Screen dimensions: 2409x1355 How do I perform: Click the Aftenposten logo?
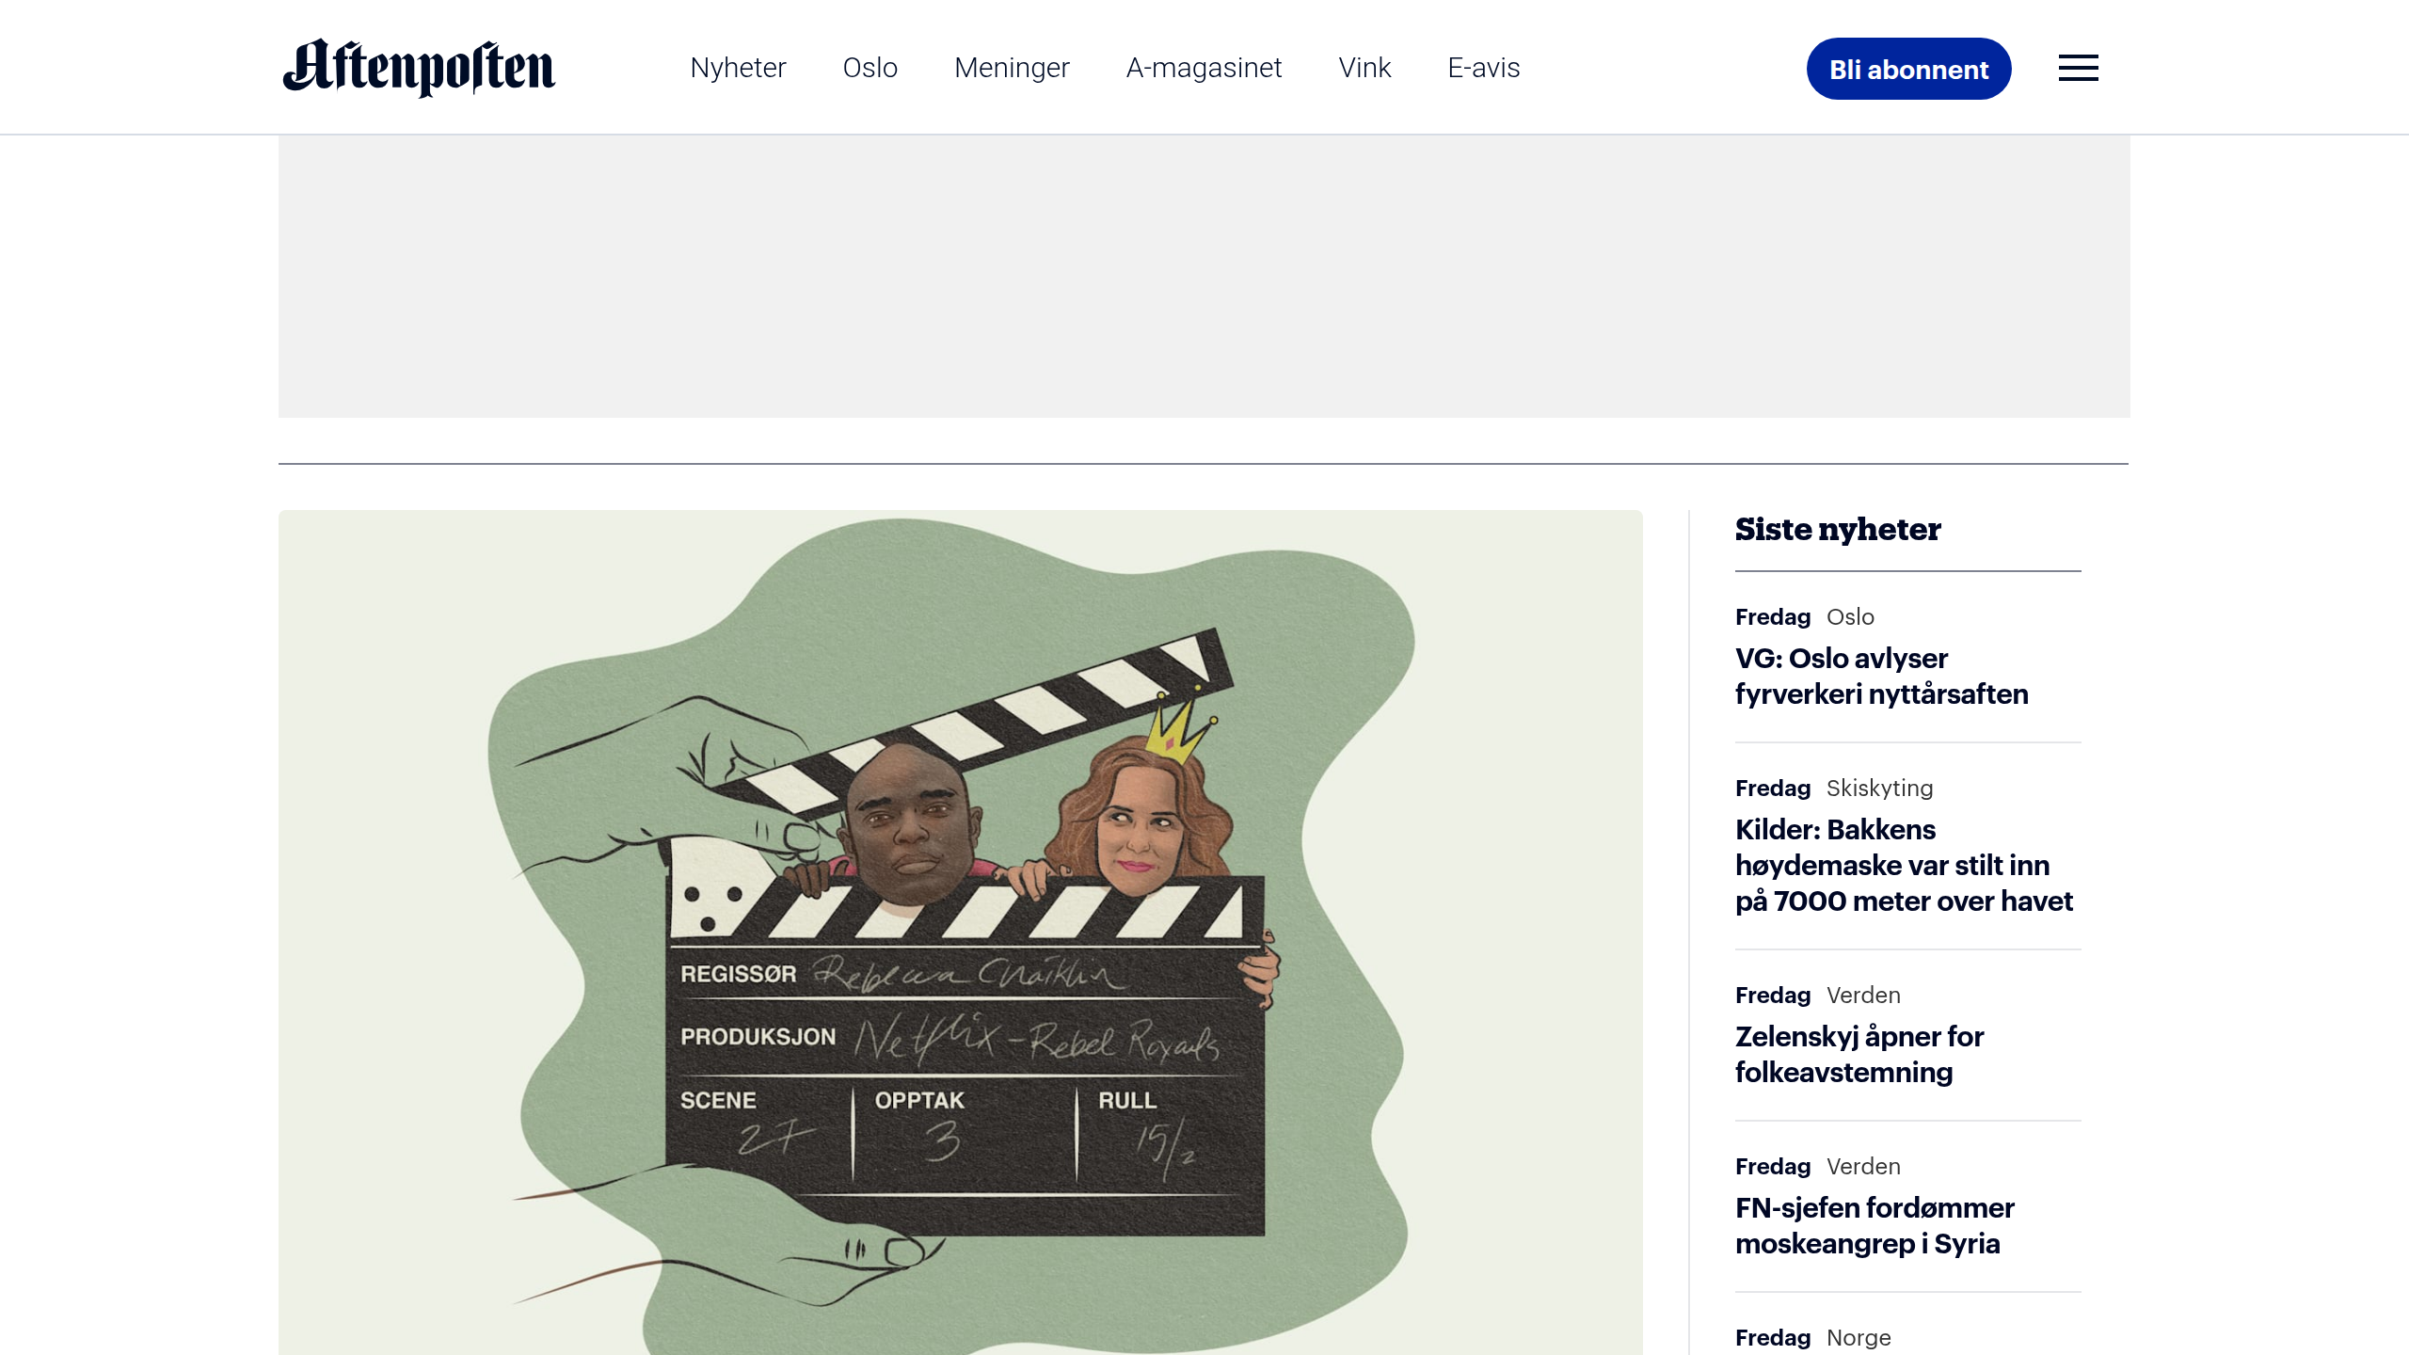point(418,67)
